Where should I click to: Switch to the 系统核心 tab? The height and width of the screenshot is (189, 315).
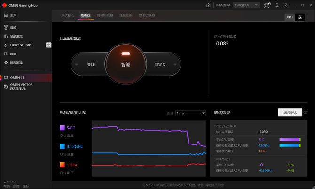point(68,15)
